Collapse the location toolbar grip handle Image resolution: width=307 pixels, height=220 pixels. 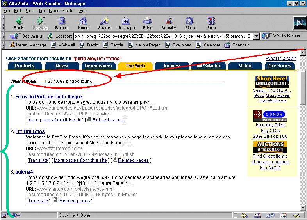(3, 36)
